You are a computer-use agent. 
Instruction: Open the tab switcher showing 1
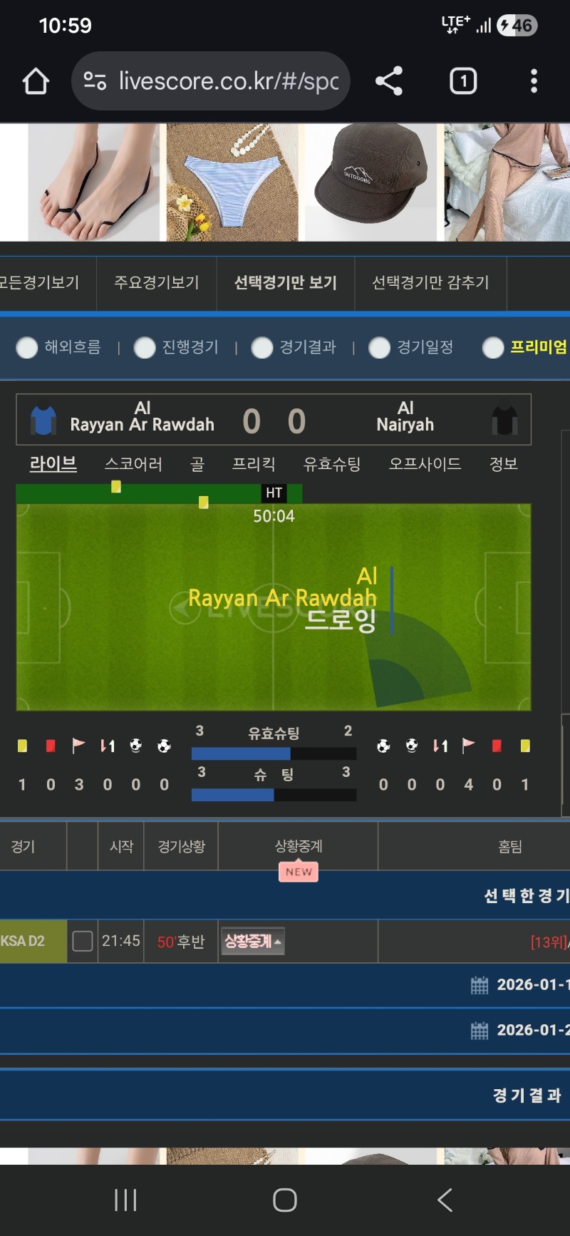point(463,81)
